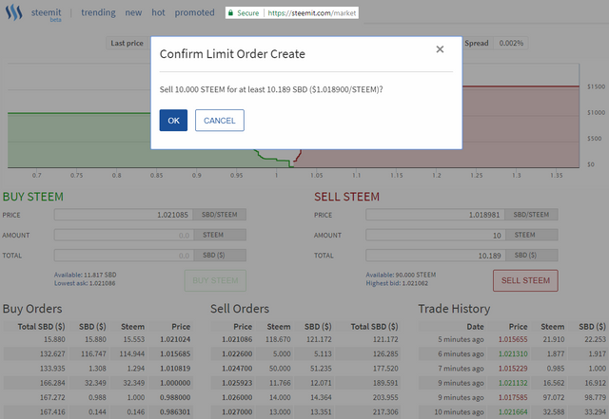Confirm the order with OK

point(173,121)
